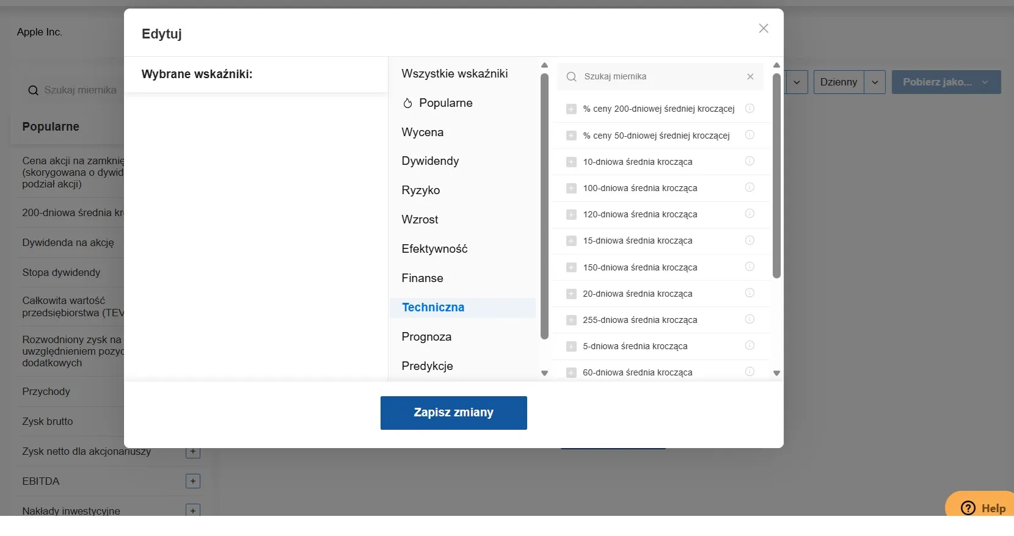Select the Wycena category
1014x536 pixels.
tap(423, 132)
